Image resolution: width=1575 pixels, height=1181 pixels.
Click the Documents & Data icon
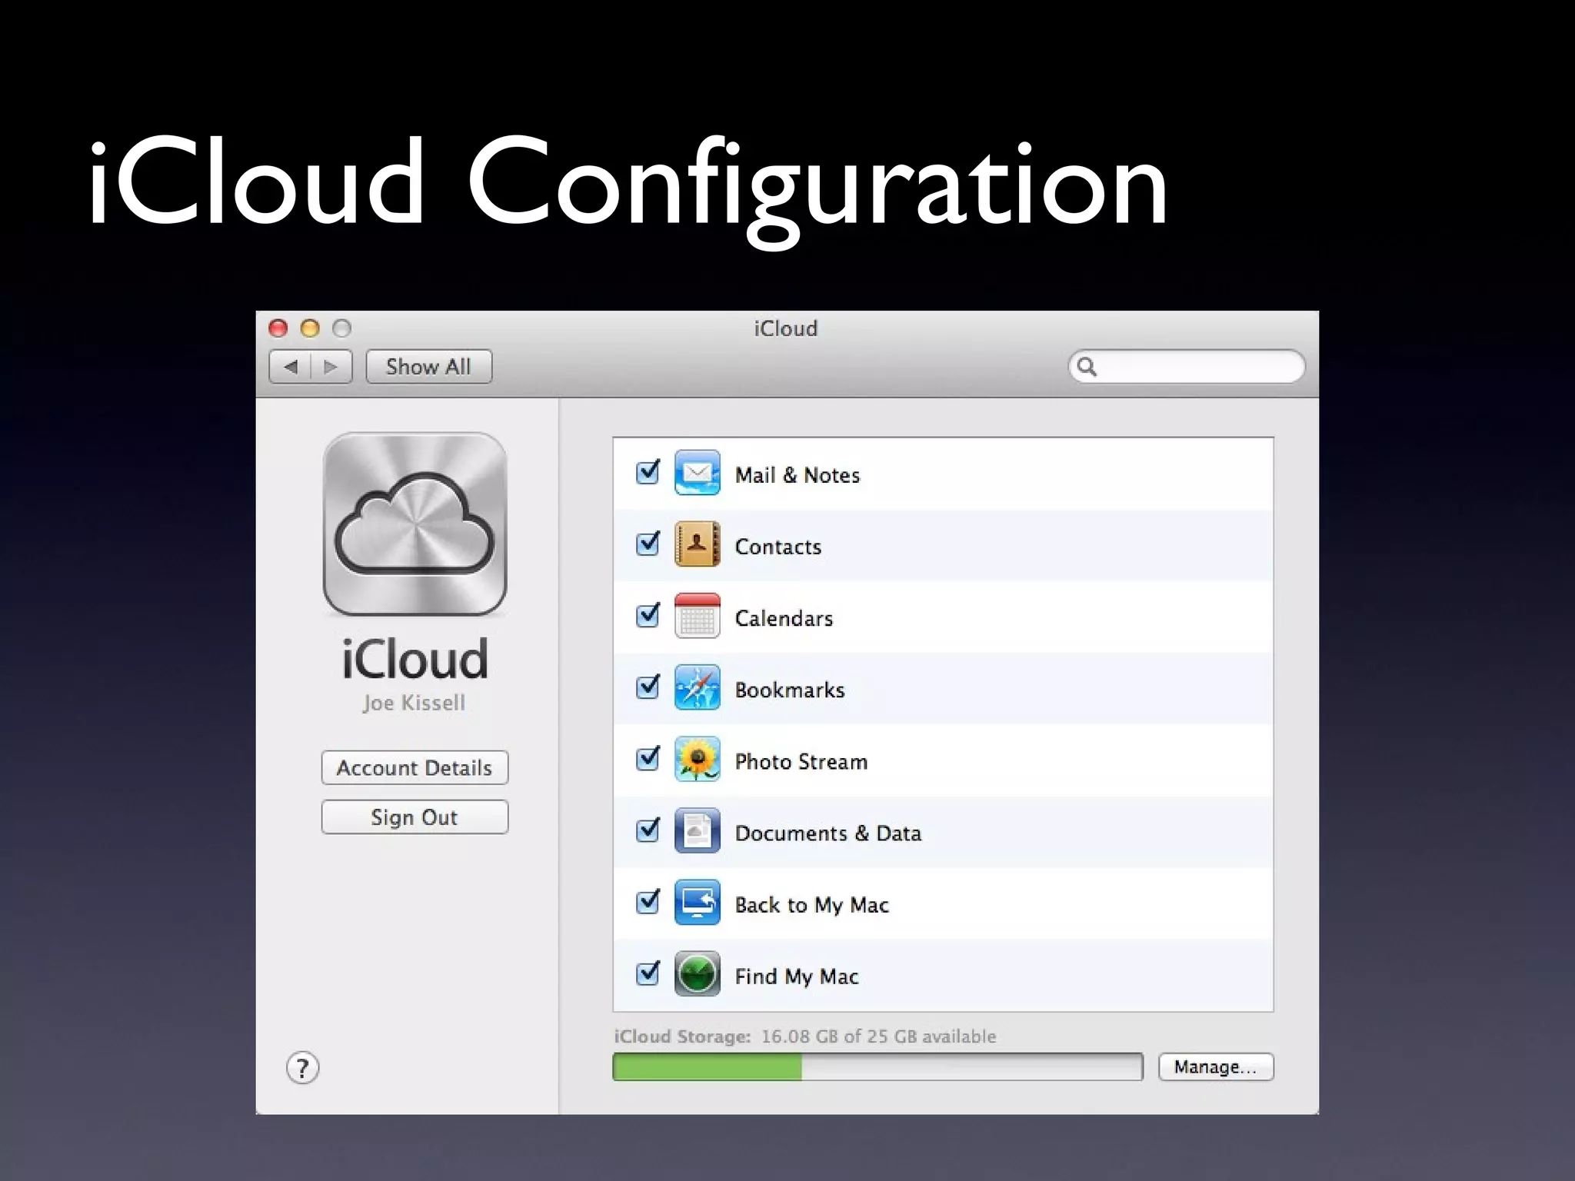point(697,830)
